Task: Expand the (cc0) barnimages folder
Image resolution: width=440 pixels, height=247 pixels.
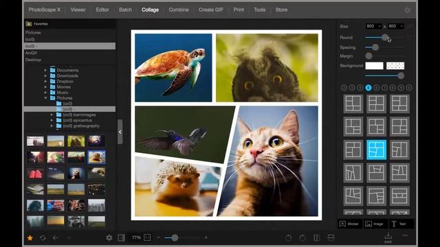Action: click(x=52, y=115)
